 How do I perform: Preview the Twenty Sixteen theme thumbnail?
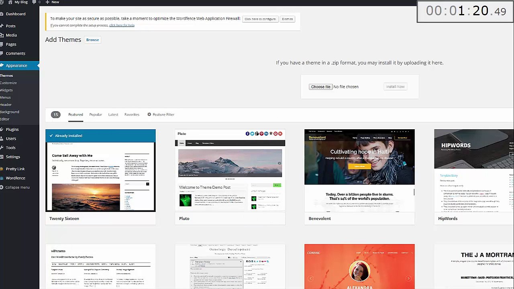(100, 170)
